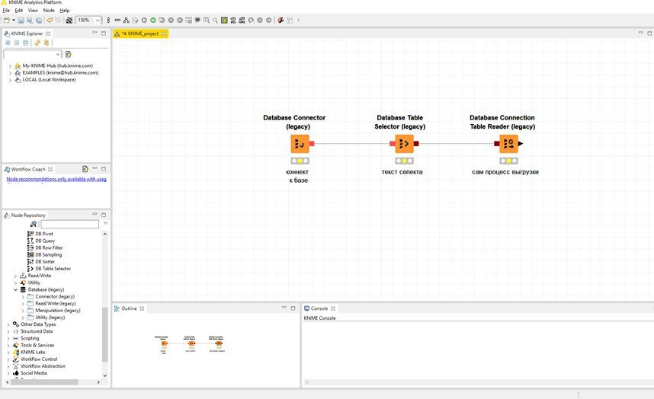Image resolution: width=654 pixels, height=399 pixels.
Task: Switch to the Console tab
Action: pyautogui.click(x=319, y=308)
